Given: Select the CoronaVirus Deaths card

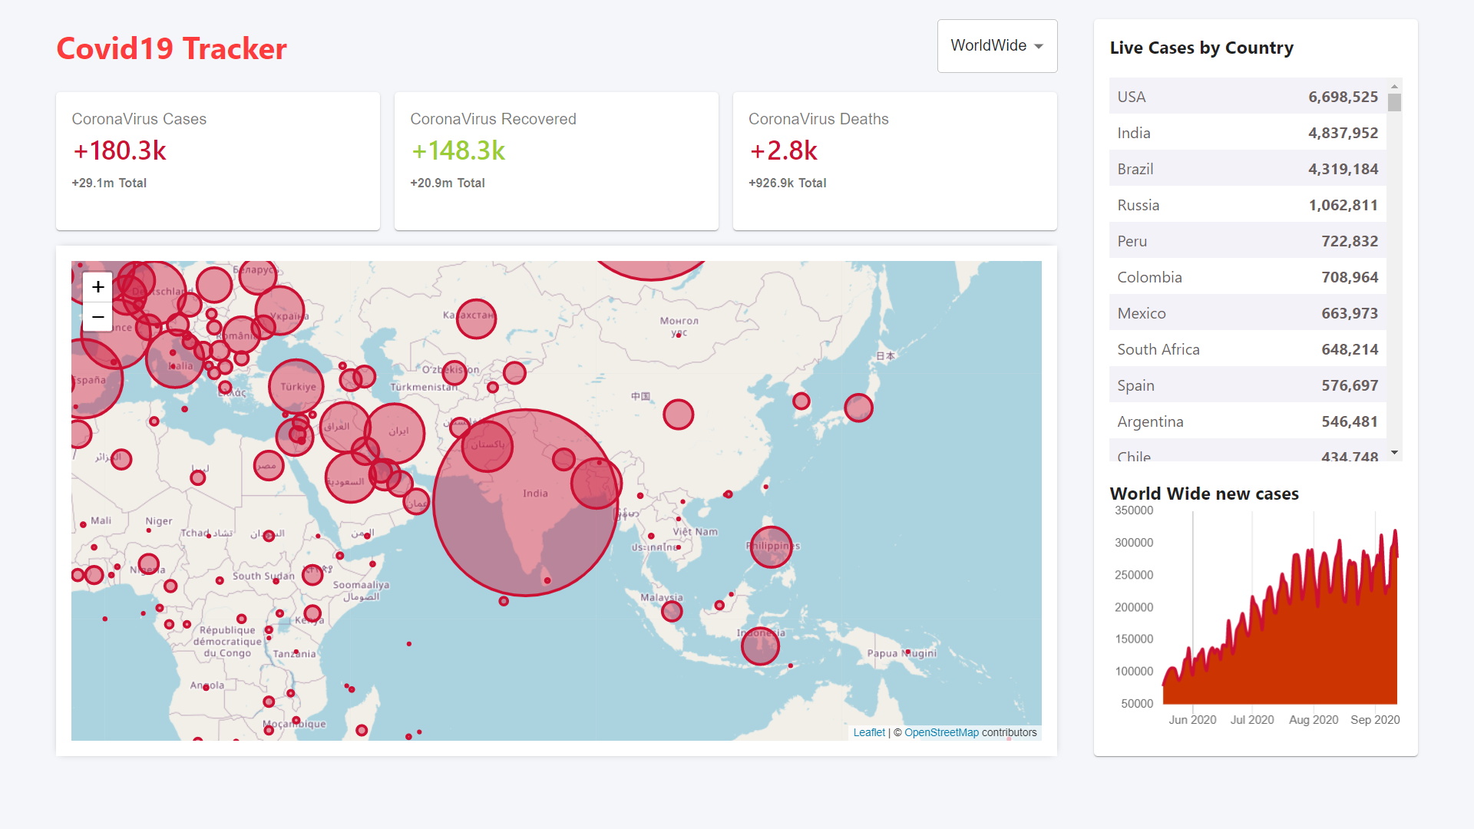Looking at the screenshot, I should [x=895, y=161].
